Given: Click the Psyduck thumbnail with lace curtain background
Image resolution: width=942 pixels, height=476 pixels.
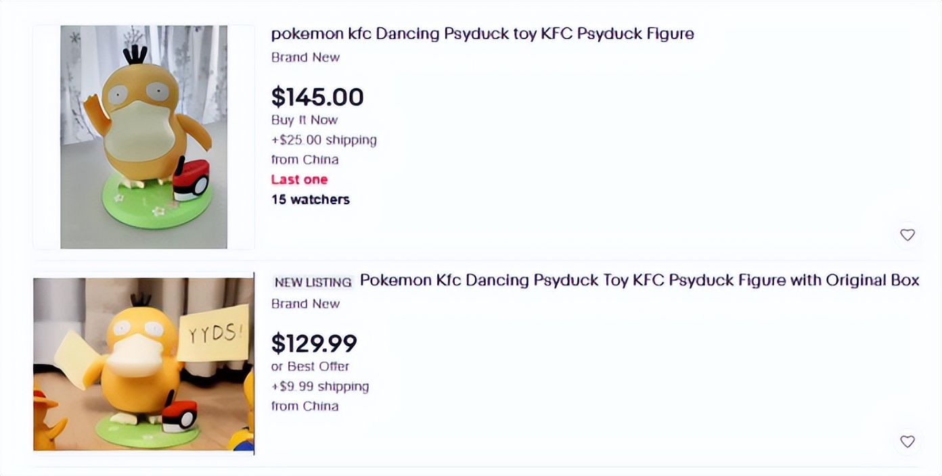Looking at the screenshot, I should [143, 137].
